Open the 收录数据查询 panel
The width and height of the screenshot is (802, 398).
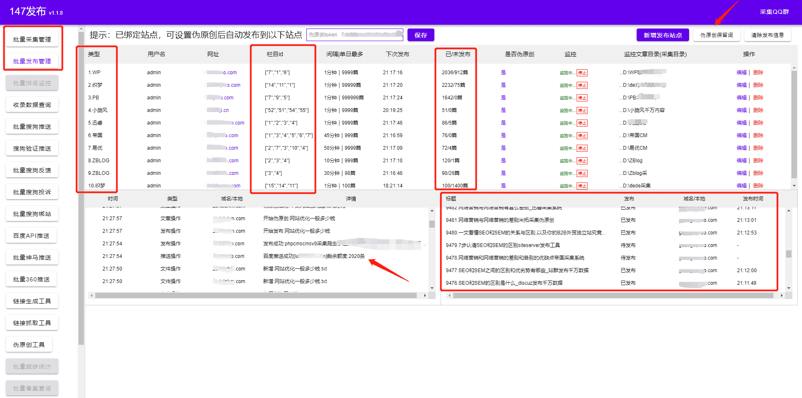[x=32, y=104]
